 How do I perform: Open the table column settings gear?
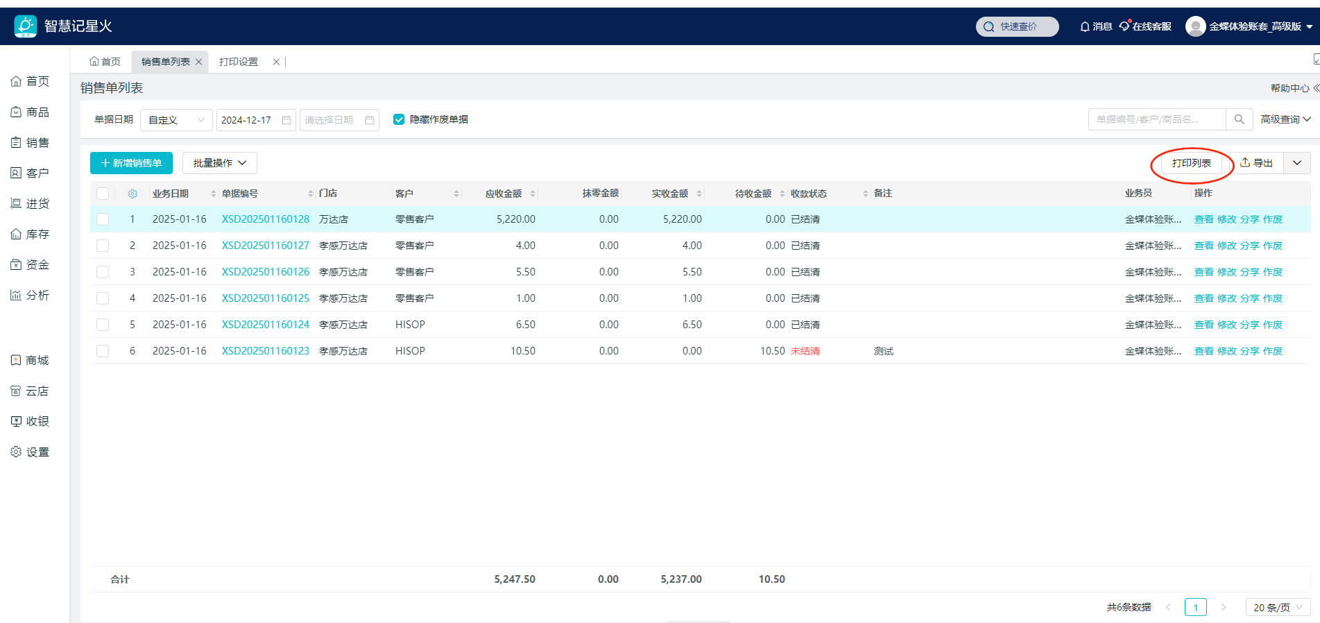(132, 194)
